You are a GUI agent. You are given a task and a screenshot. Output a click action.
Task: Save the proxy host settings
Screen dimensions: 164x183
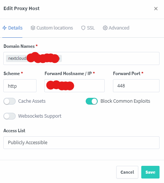150,172
